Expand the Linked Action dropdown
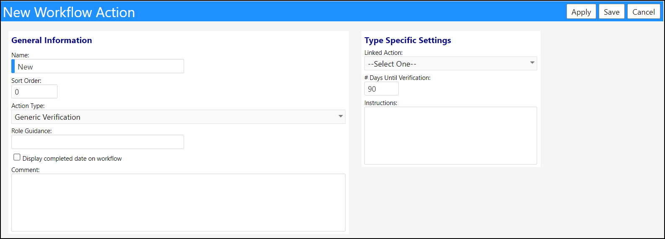The width and height of the screenshot is (665, 239). coord(451,64)
